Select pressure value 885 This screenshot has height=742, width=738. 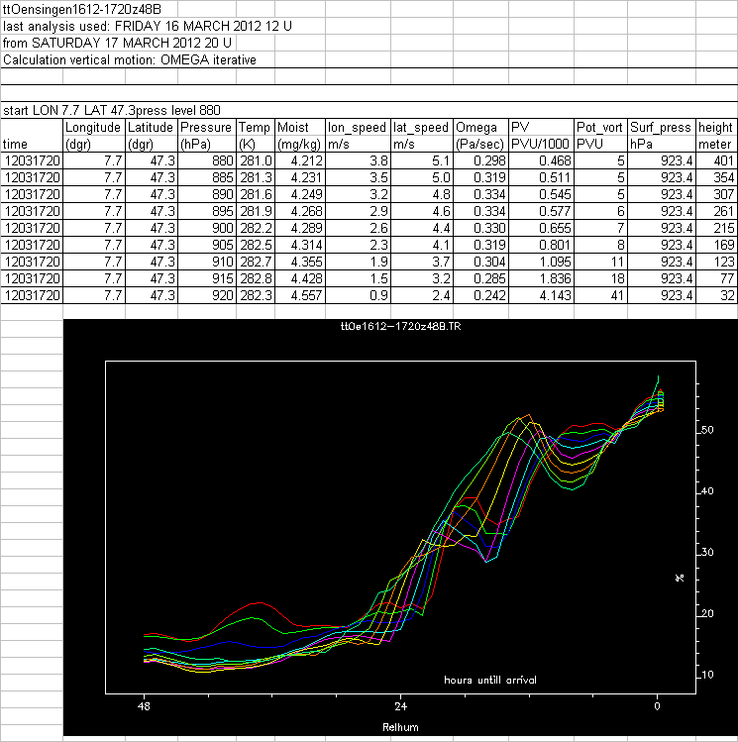[x=207, y=178]
